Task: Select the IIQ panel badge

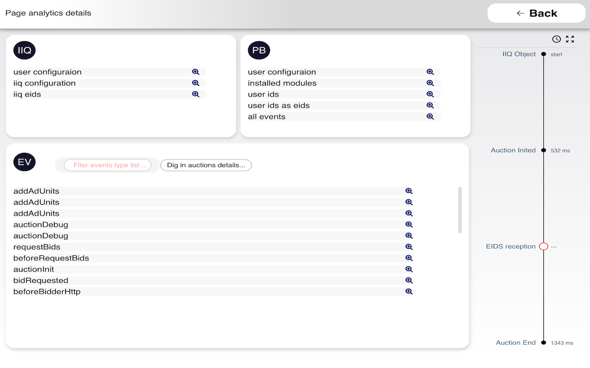Action: [24, 50]
